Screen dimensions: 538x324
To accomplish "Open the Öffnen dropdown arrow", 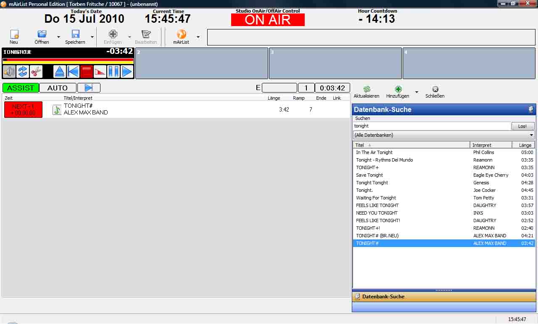I will [58, 37].
